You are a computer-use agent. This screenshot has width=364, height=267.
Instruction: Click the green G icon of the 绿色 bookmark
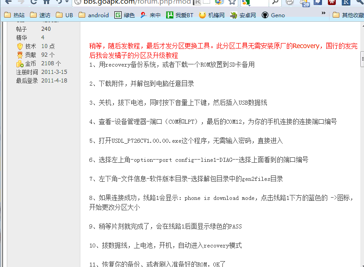(x=118, y=15)
